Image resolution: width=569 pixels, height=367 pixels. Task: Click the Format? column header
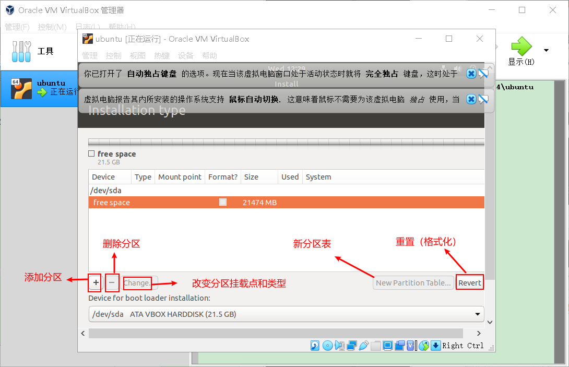tap(223, 177)
